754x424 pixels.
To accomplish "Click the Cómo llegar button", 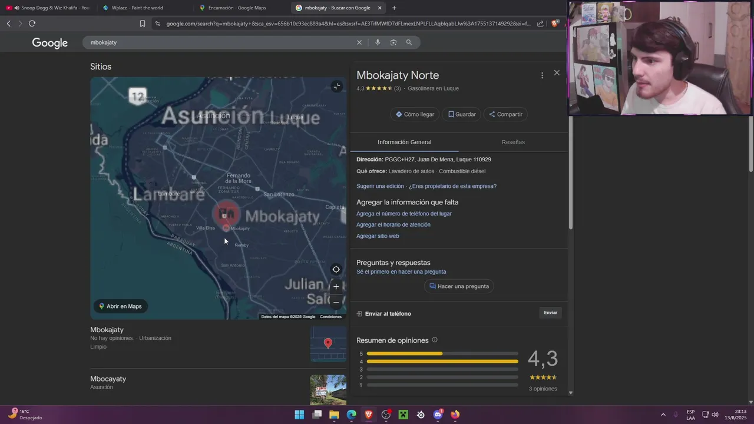I will [415, 114].
